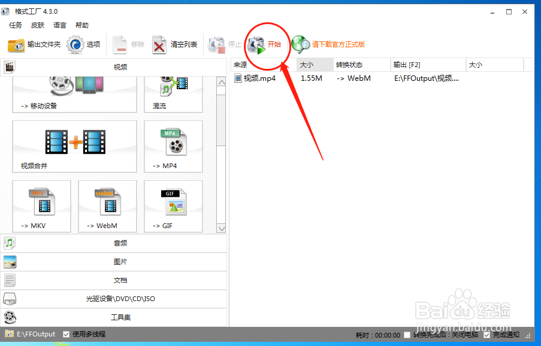This screenshot has width=541, height=346.
Task: Follow the 请下载官方正式版 link
Action: click(338, 44)
